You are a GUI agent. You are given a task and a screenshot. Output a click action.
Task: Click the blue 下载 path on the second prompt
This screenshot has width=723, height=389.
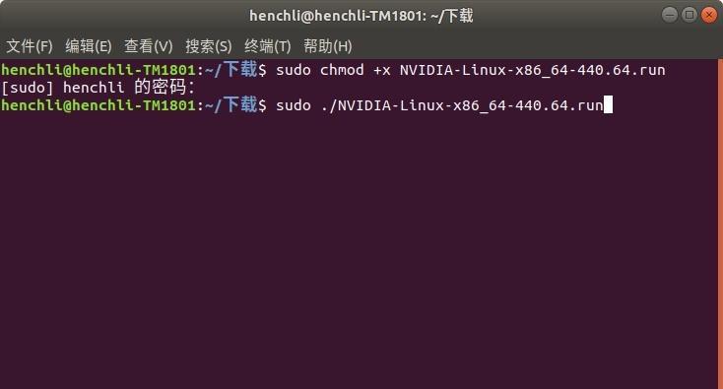coord(240,104)
